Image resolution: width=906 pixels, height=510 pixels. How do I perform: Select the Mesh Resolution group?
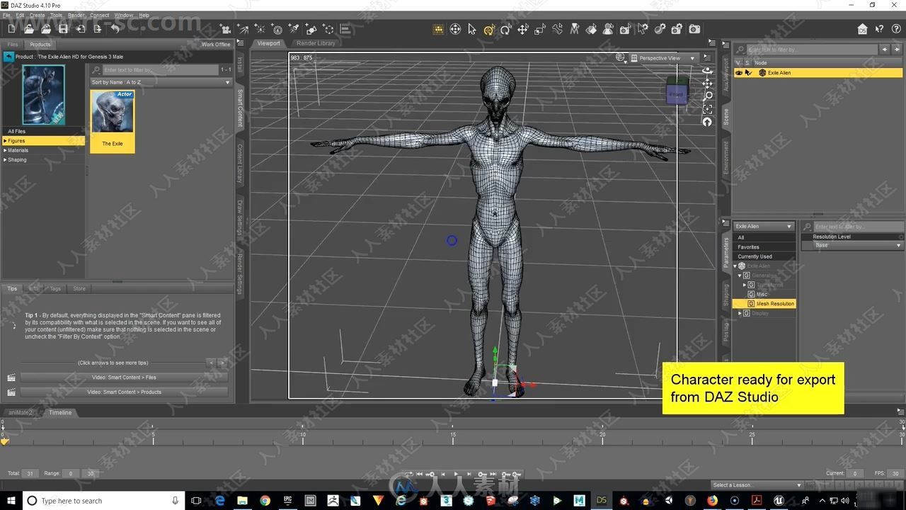pyautogui.click(x=764, y=304)
